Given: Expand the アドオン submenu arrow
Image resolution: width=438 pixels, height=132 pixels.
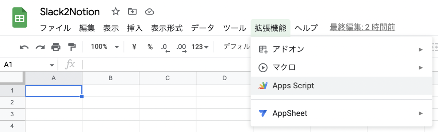Looking at the screenshot, I should click(421, 49).
